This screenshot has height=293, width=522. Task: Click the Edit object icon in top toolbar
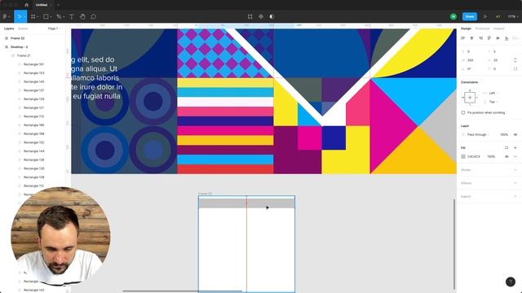250,16
